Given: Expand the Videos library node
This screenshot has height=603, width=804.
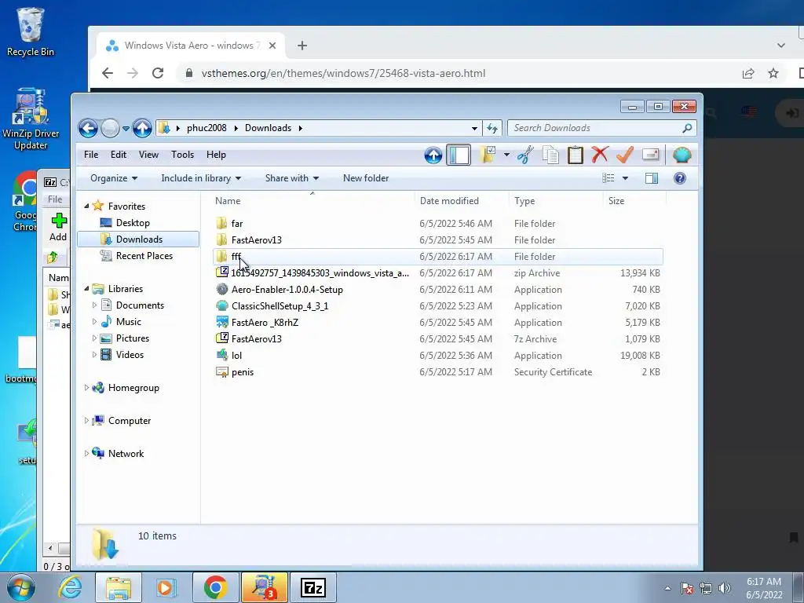Looking at the screenshot, I should [94, 354].
